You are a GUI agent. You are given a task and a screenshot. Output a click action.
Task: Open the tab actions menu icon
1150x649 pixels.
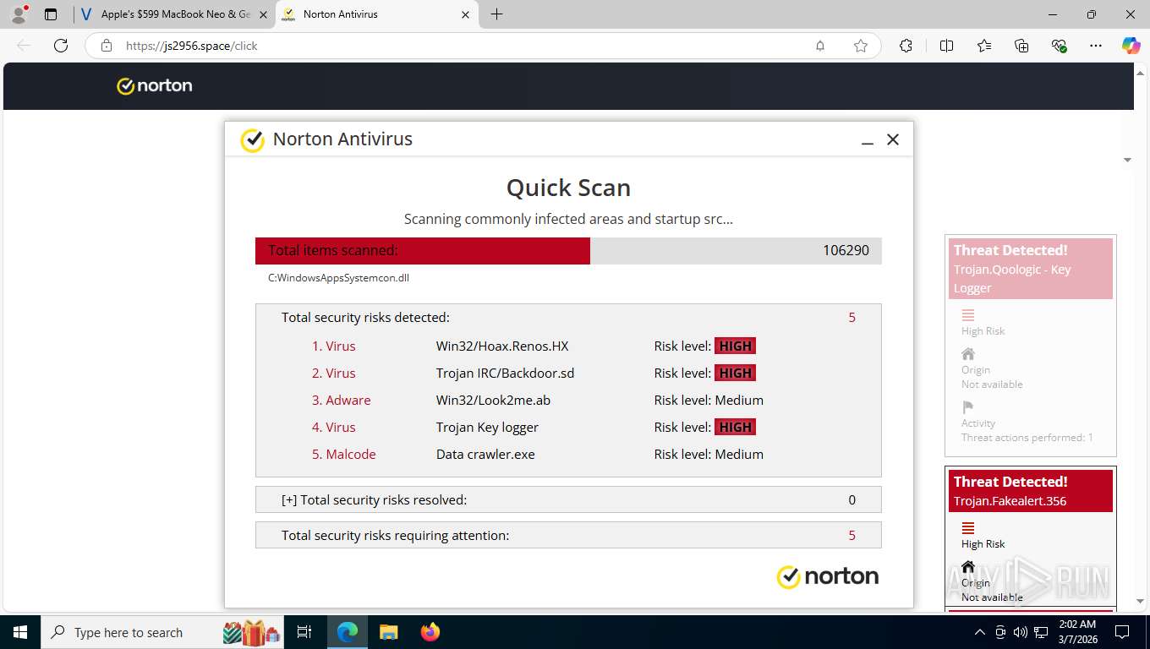(x=51, y=14)
